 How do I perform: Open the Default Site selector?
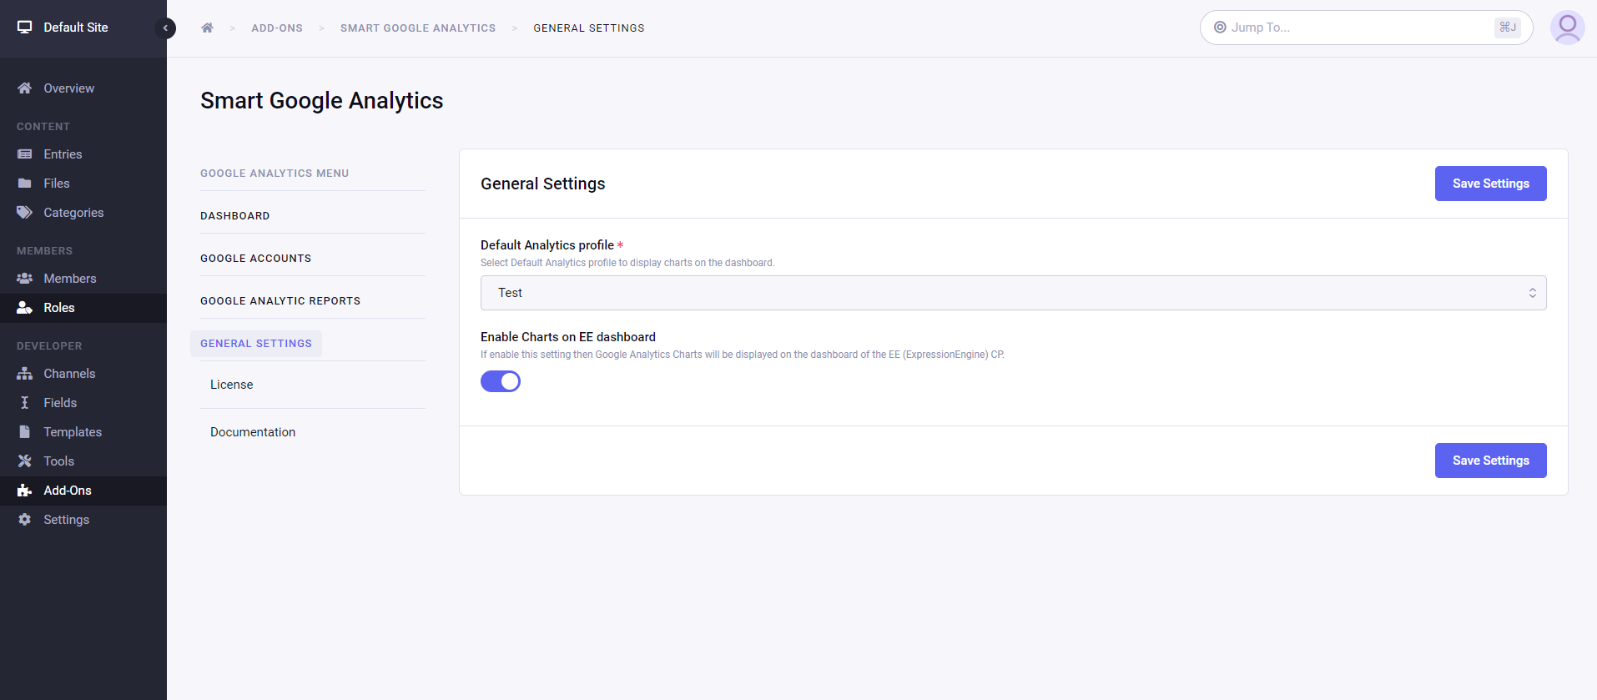point(75,28)
